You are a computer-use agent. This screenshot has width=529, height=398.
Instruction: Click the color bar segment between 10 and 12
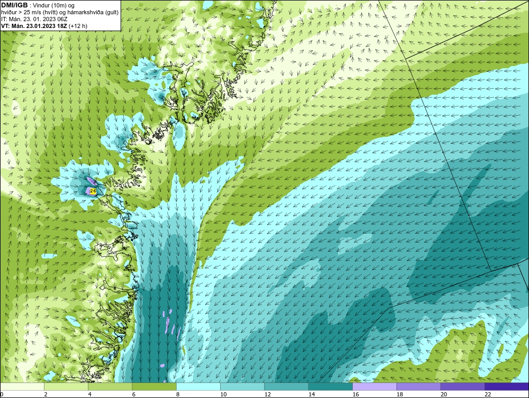click(242, 386)
